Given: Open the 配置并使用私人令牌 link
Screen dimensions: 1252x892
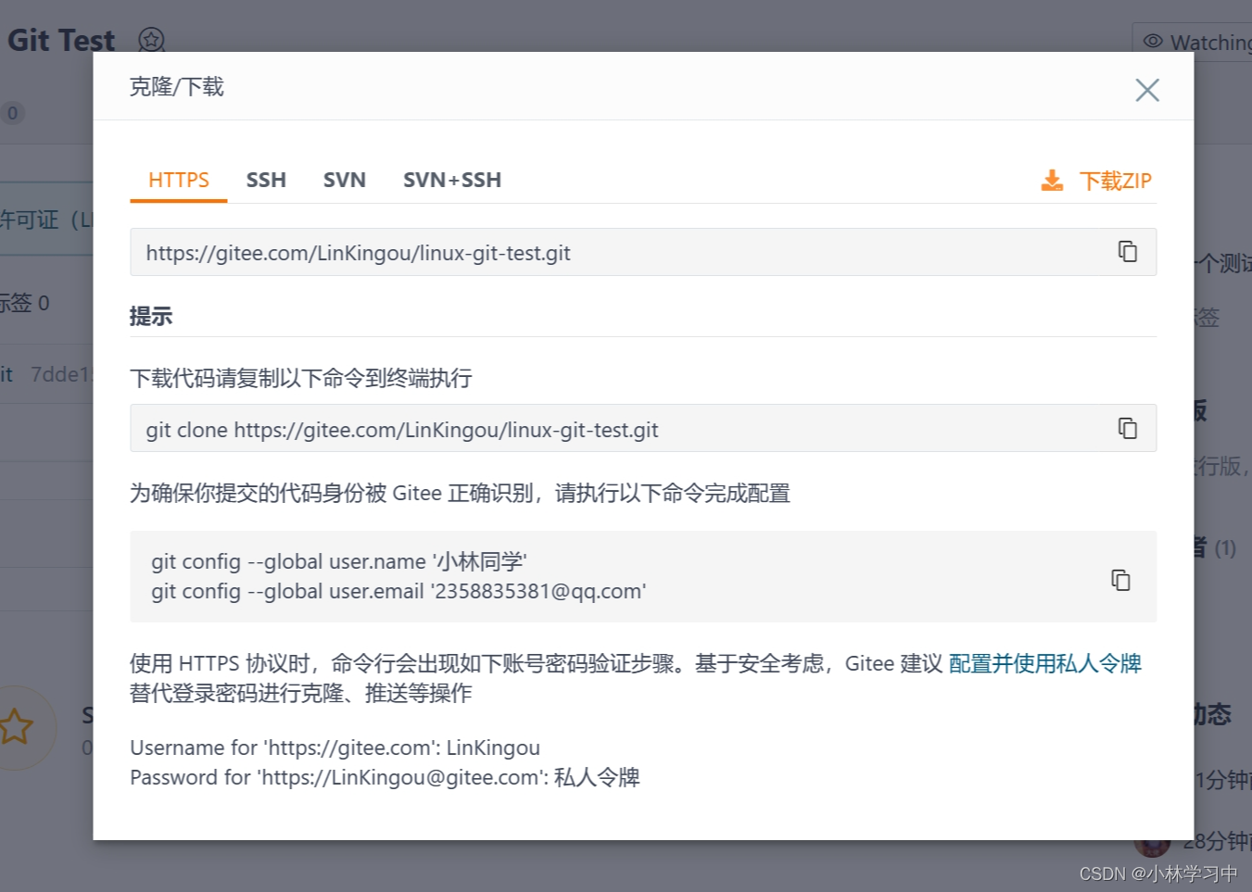Looking at the screenshot, I should pos(1045,663).
